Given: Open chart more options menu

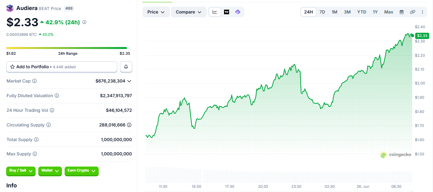Looking at the screenshot, I should coord(422,12).
